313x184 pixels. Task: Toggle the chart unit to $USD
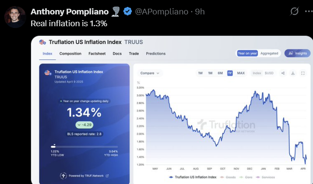pyautogui.click(x=268, y=73)
